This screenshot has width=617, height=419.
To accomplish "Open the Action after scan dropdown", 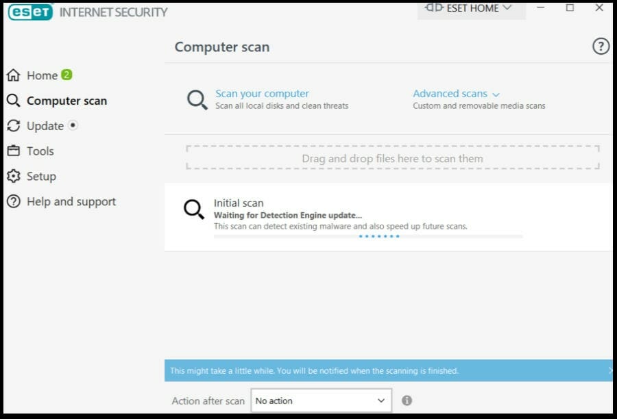I will click(x=321, y=401).
